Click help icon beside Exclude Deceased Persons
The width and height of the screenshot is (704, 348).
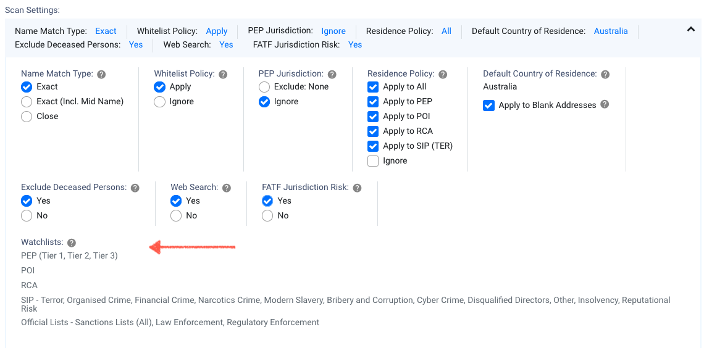coord(135,188)
